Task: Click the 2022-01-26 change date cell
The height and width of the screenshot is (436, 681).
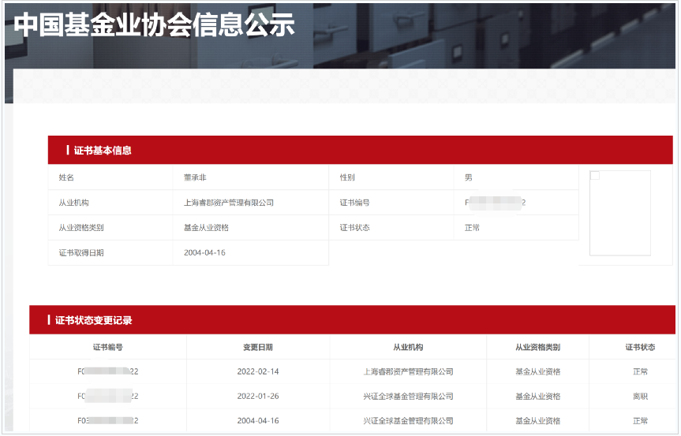Action: pos(258,396)
